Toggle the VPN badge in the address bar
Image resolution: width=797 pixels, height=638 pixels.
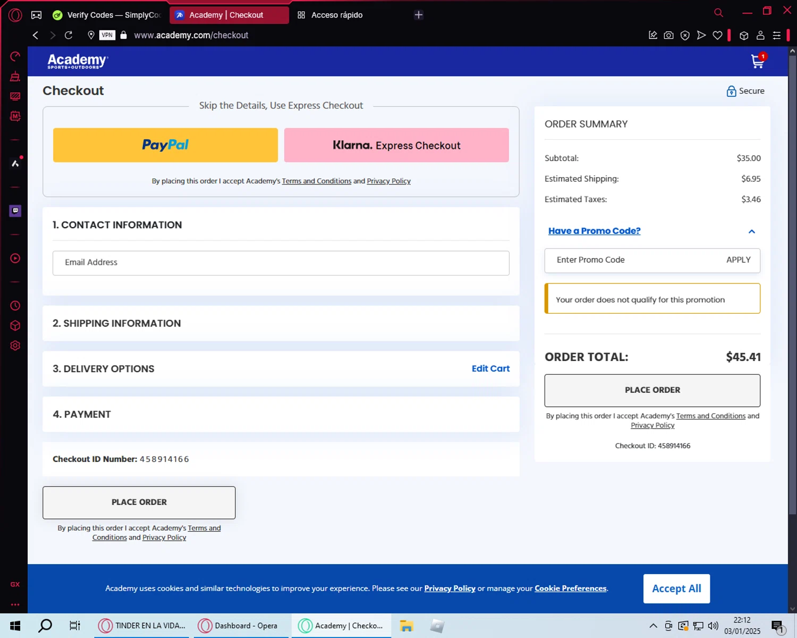click(107, 35)
